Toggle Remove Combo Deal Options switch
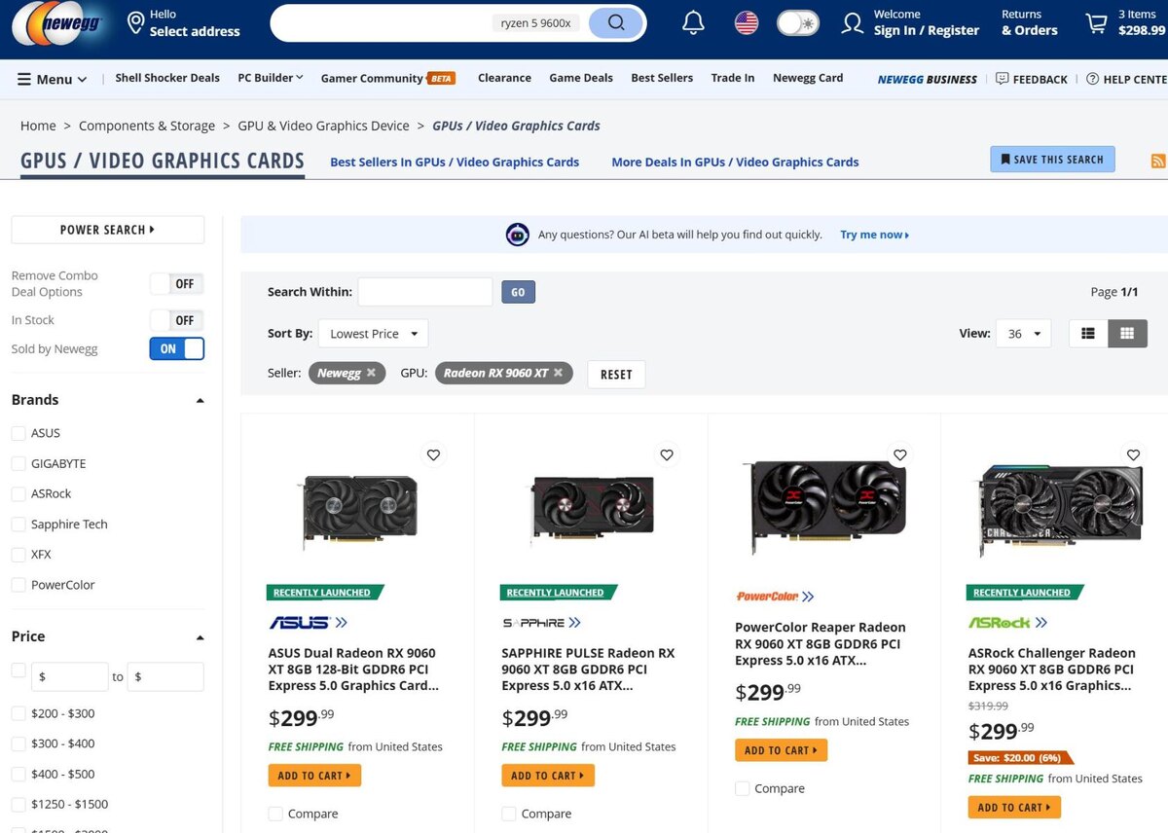Viewport: 1168px width, 833px height. (x=176, y=284)
